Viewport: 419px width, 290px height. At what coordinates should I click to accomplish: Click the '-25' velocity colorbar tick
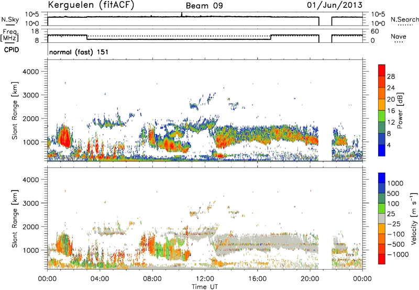tap(394, 224)
